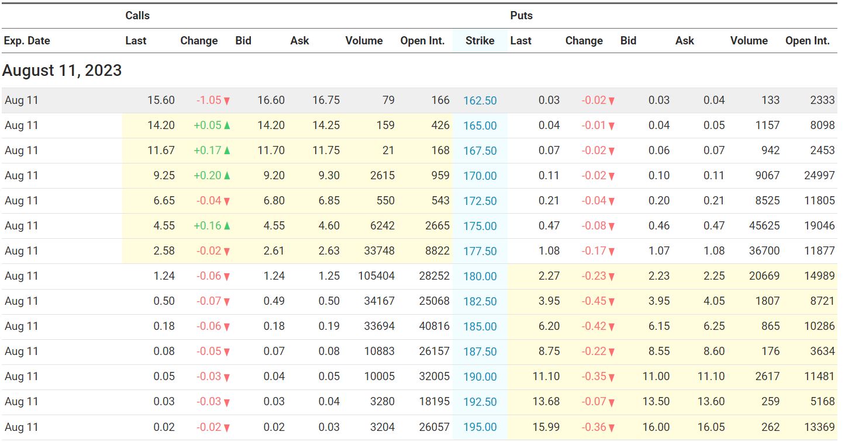Select the 170.00 strike link
The width and height of the screenshot is (845, 442).
point(480,176)
